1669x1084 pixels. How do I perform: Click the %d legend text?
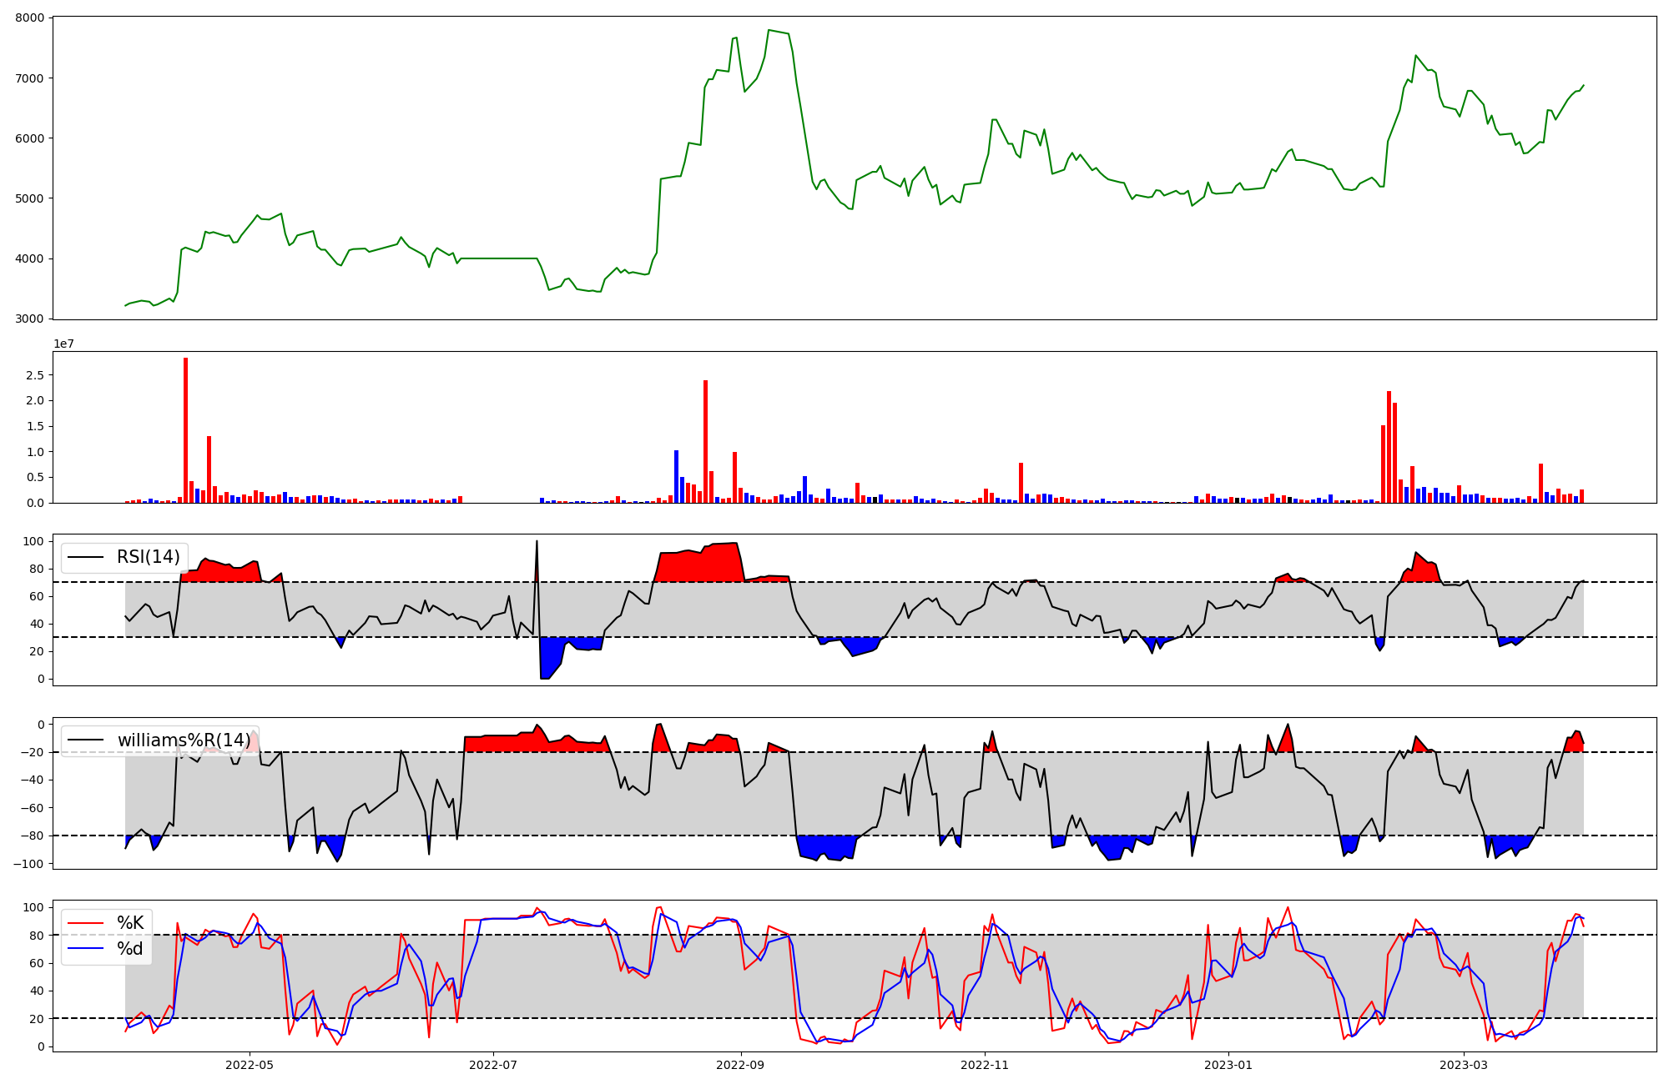tap(130, 949)
